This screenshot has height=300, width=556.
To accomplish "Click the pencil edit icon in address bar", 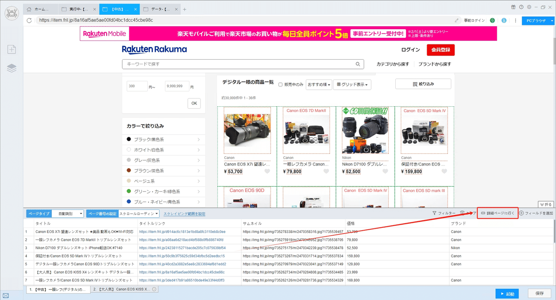I will click(x=457, y=20).
